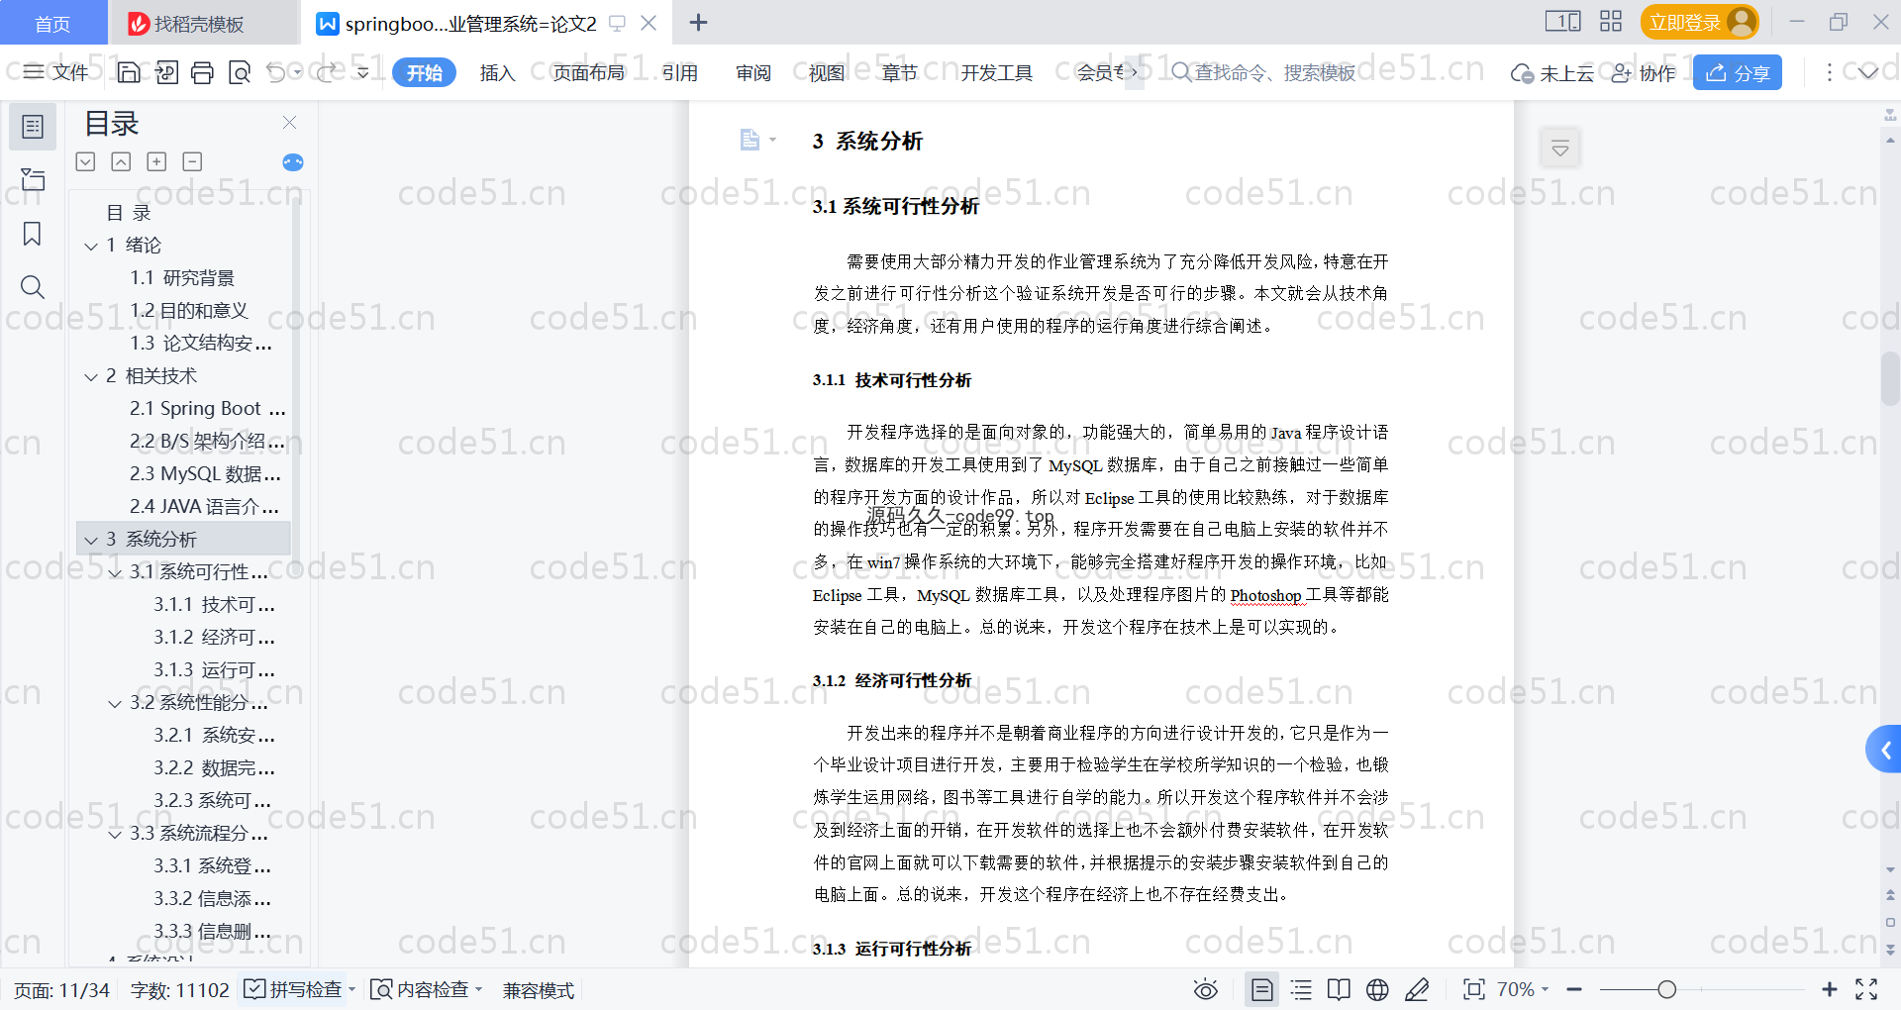Select the 视图 ribbon tab

click(827, 72)
